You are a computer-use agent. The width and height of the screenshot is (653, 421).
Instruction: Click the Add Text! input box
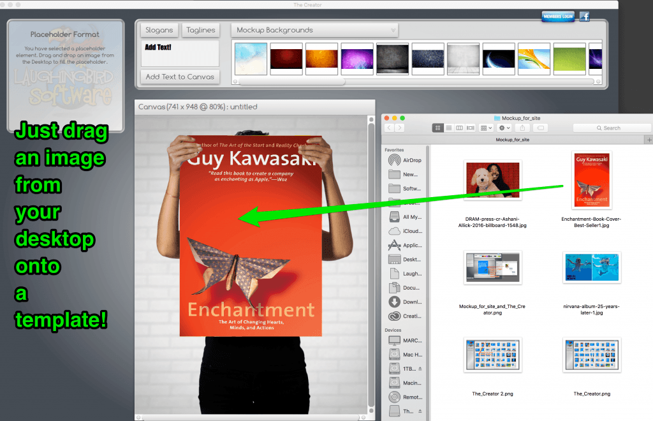[x=180, y=54]
